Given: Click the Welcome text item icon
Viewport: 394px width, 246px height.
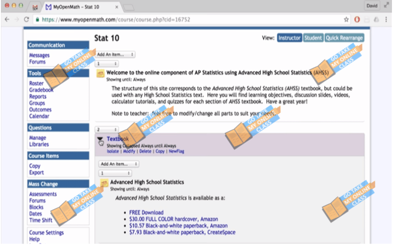Looking at the screenshot, I should tap(100, 74).
